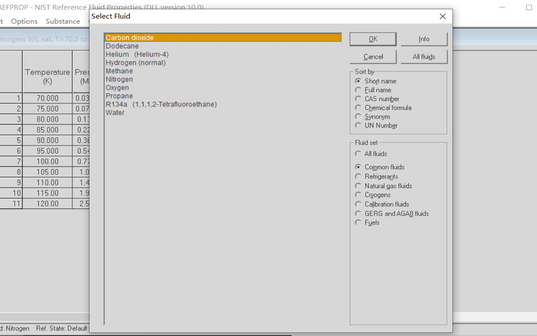Choose Natural gas fluids set

tap(383, 186)
